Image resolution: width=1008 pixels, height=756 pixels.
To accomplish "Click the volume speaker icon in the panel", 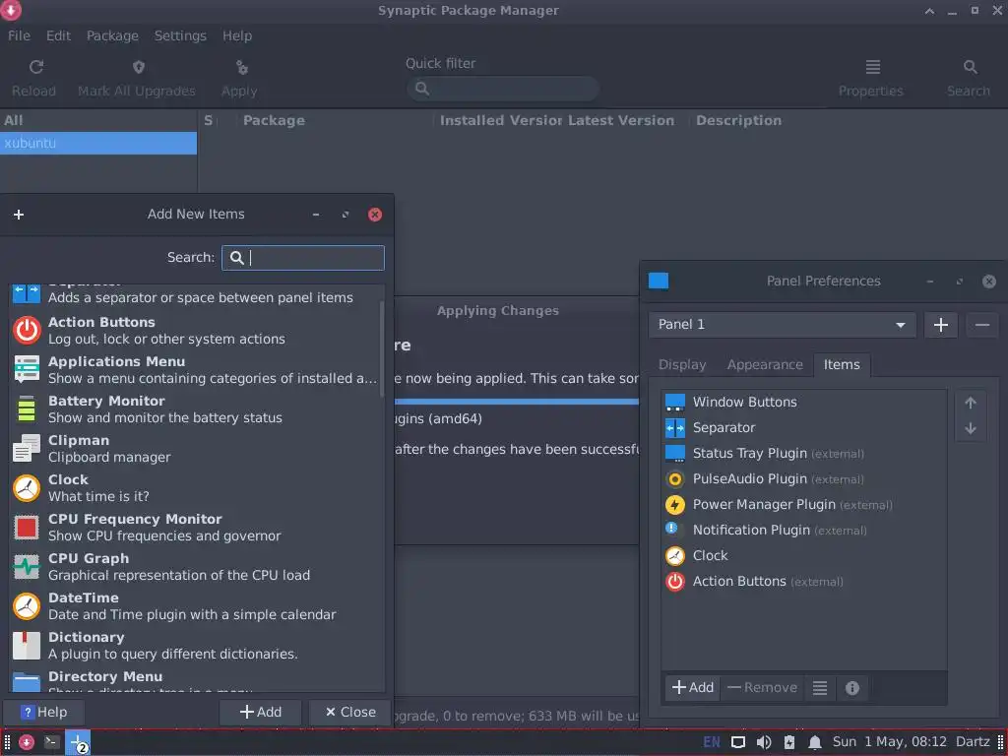I will click(764, 742).
